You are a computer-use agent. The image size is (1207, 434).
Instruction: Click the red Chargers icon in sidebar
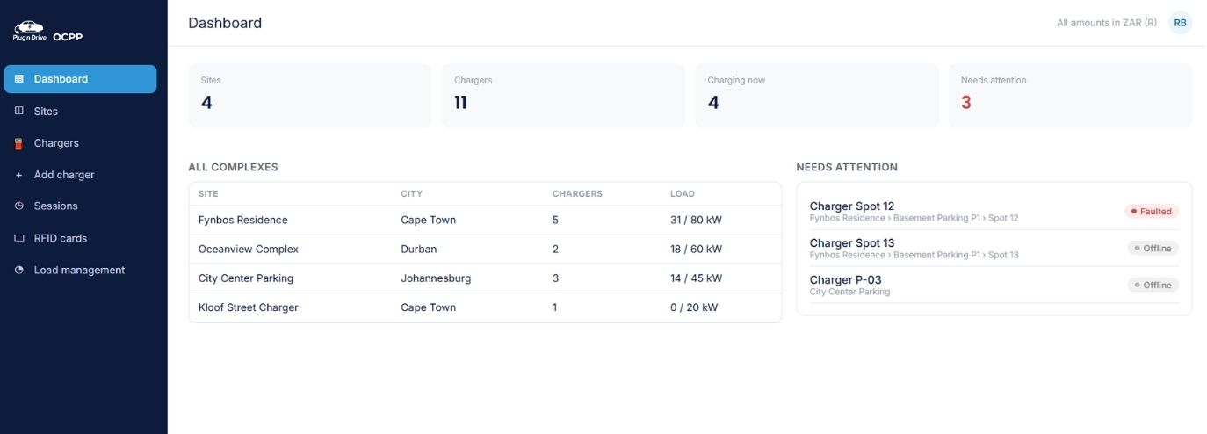tap(19, 143)
